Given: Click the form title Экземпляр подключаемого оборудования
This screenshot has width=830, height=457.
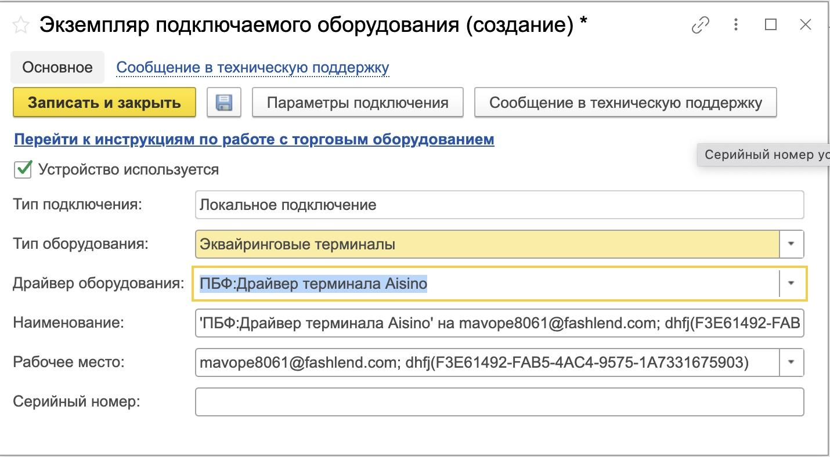Looking at the screenshot, I should [x=313, y=25].
